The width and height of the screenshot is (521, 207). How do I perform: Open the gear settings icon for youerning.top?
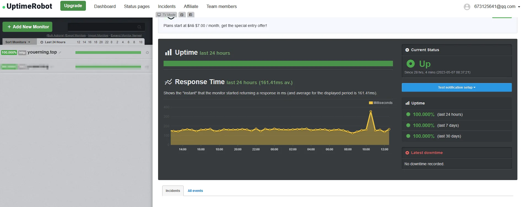pos(147,53)
